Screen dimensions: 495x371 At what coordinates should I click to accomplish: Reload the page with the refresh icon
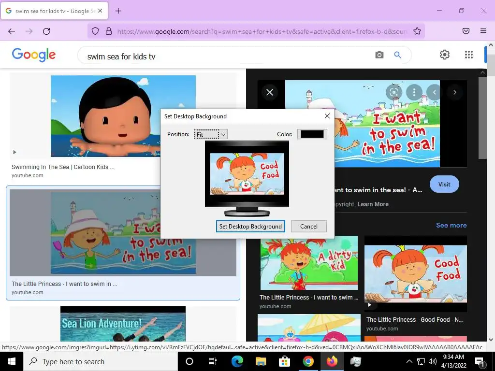pyautogui.click(x=46, y=31)
